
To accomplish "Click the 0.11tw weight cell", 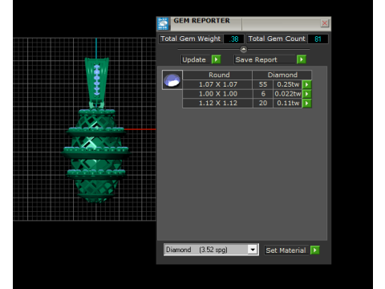I will [x=288, y=104].
